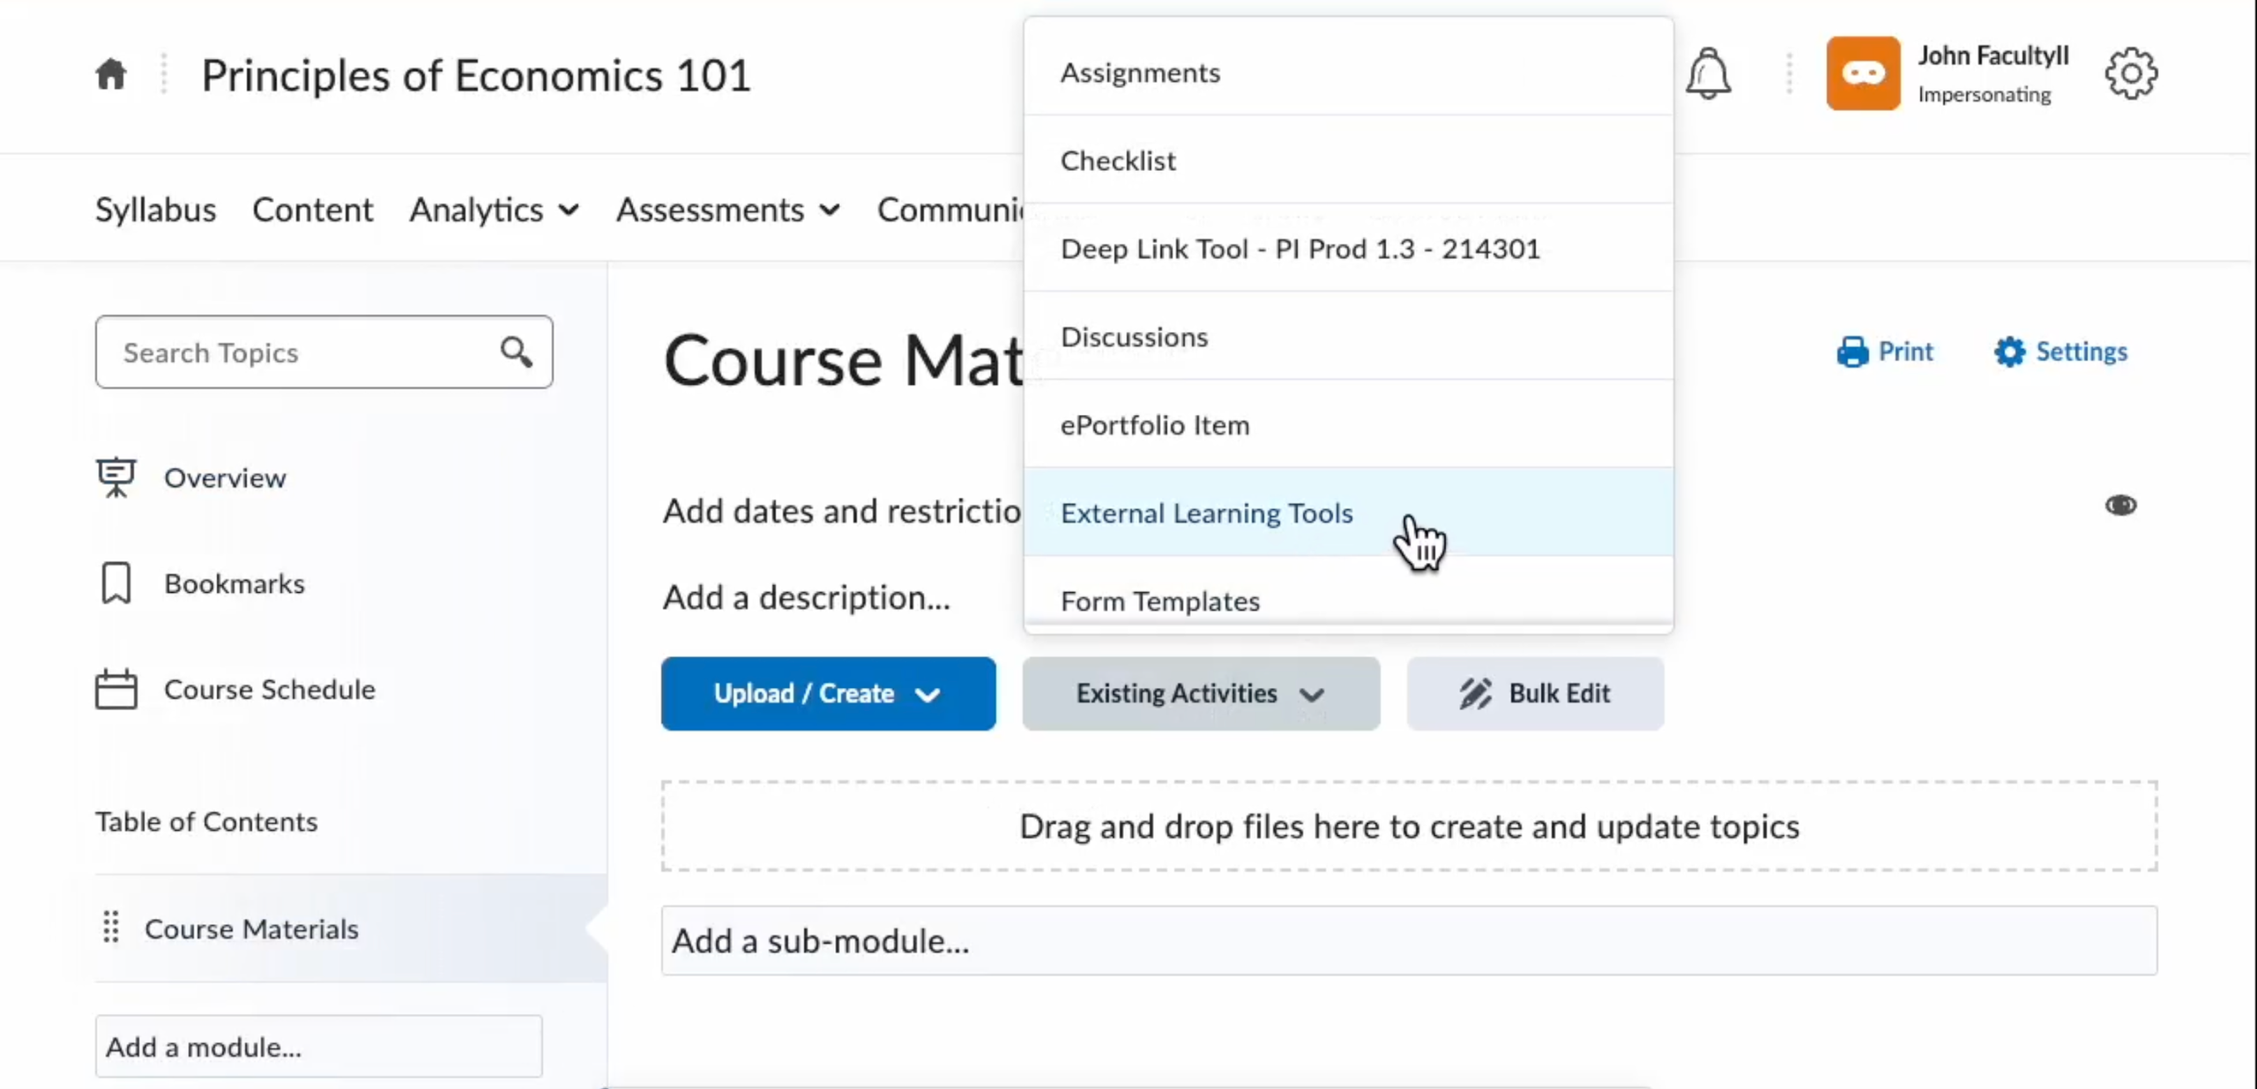Viewport: 2257px width, 1089px height.
Task: Click the Bulk Edit pencil icon
Action: [x=1475, y=693]
